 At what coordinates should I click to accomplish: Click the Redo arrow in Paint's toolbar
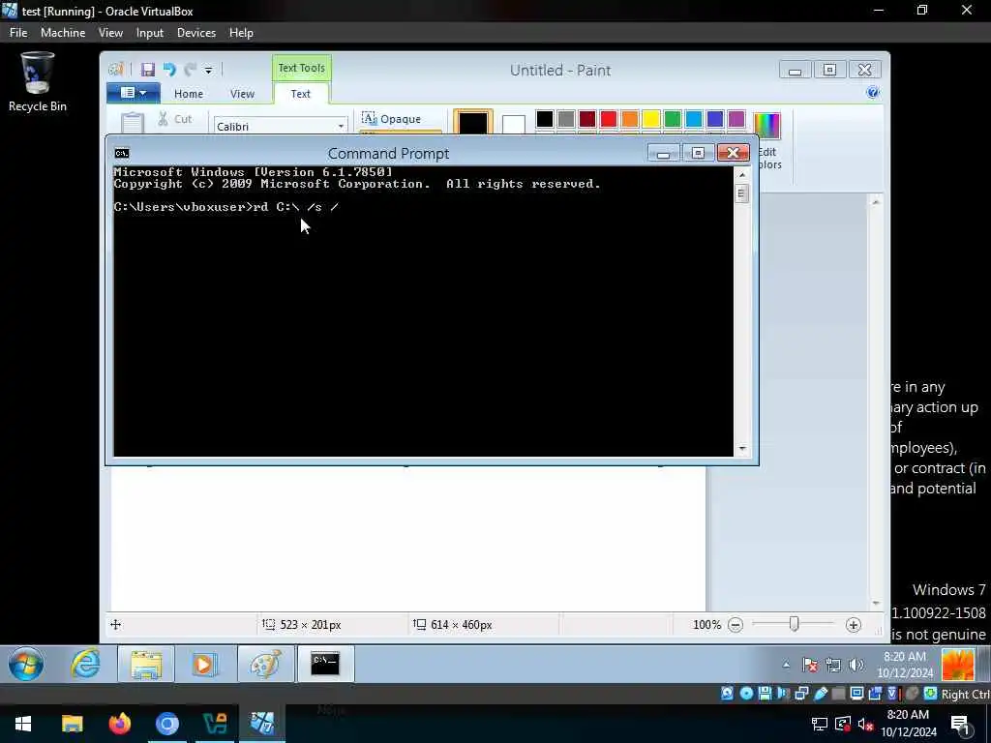[x=190, y=70]
